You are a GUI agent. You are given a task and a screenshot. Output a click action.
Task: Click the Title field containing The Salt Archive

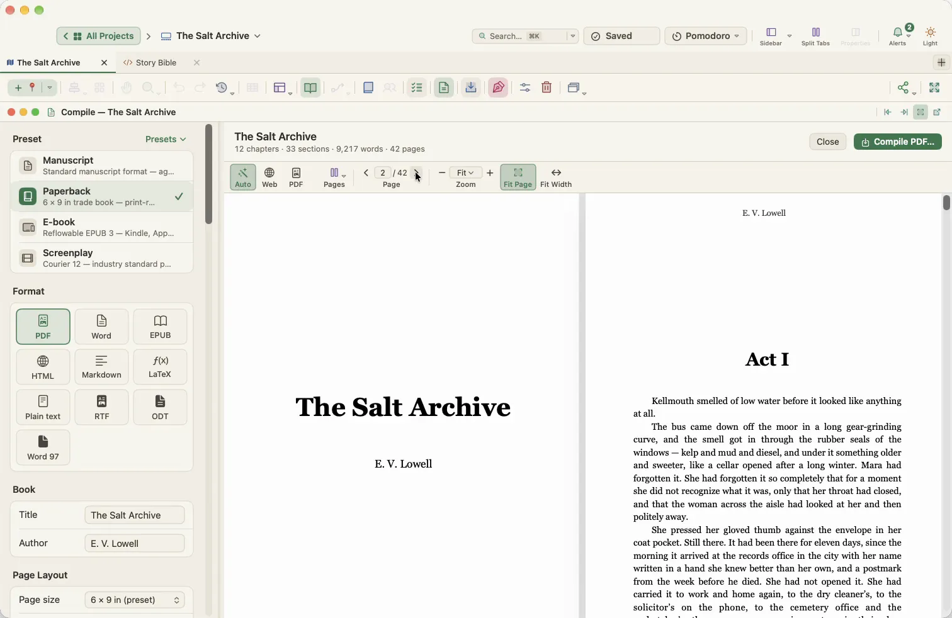coord(135,515)
